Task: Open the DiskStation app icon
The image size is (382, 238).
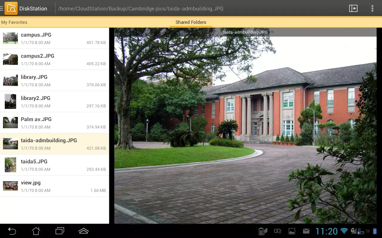Action: (11, 8)
